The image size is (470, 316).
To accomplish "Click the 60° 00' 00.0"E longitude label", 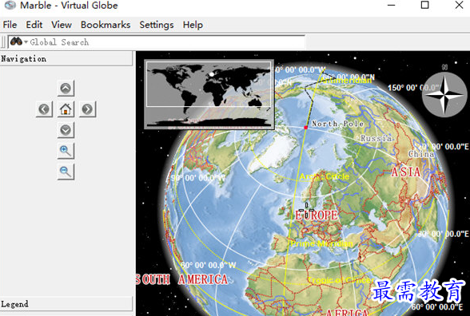I will [437, 306].
